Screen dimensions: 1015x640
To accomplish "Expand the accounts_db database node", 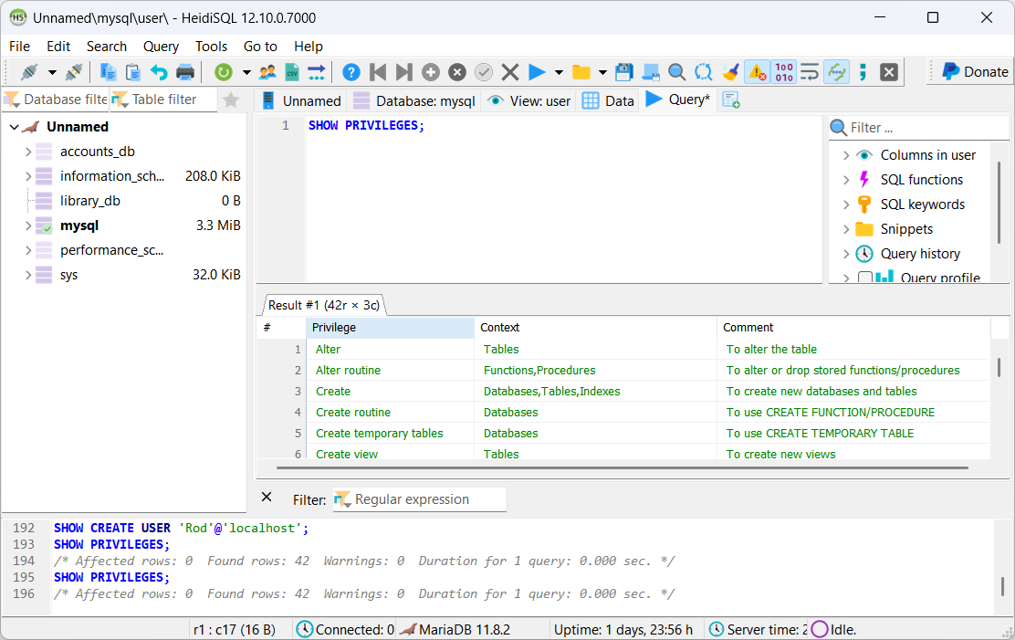I will coord(28,152).
